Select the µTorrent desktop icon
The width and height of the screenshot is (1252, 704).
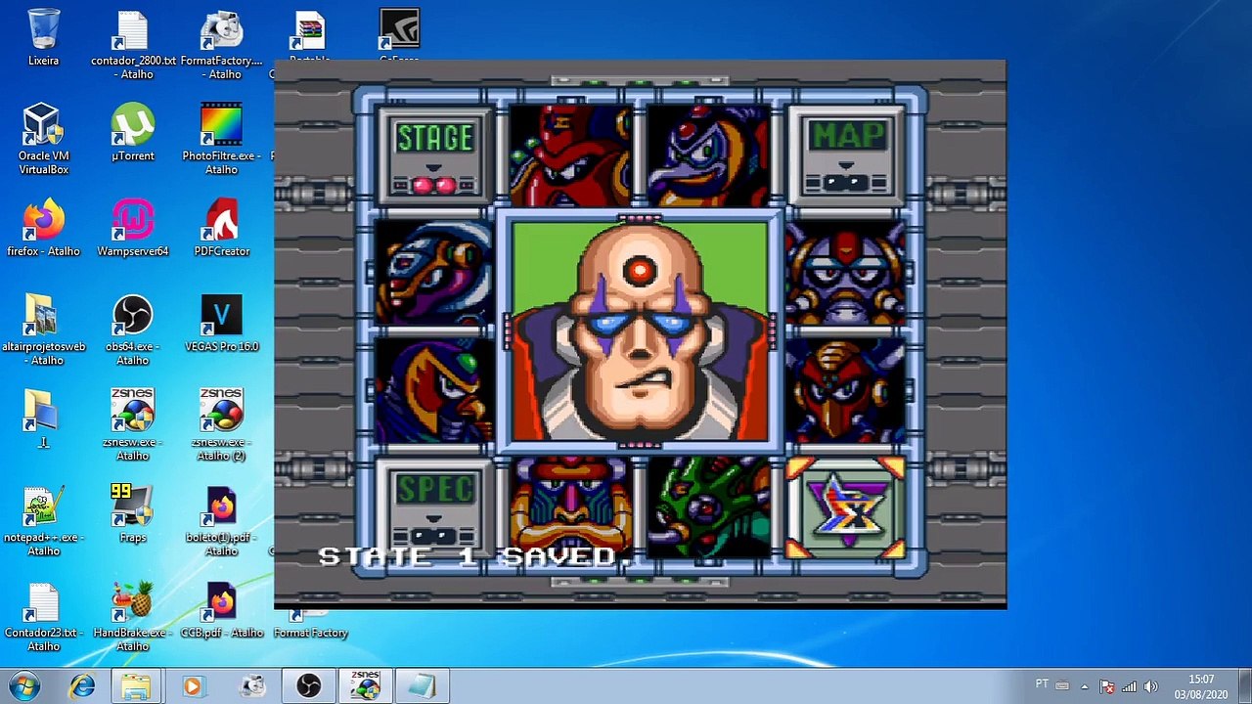click(133, 132)
